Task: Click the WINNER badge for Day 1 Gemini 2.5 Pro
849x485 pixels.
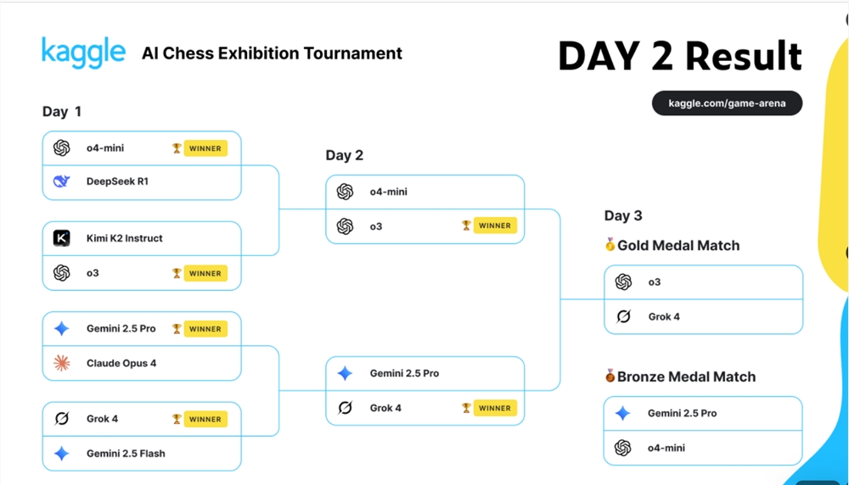Action: tap(205, 329)
